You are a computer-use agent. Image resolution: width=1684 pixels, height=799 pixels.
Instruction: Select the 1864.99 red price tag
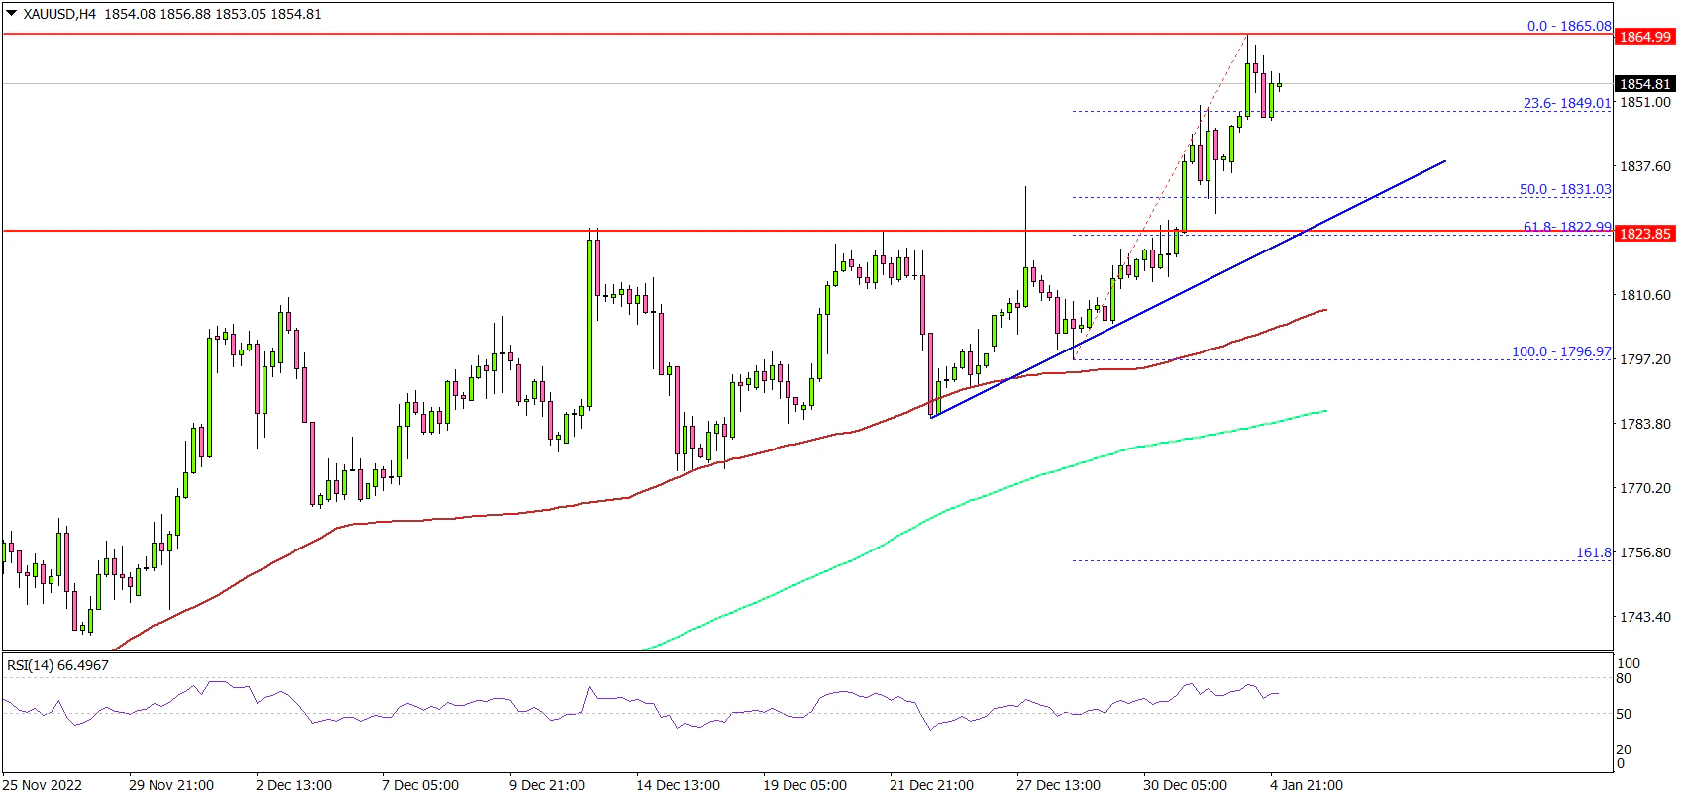coord(1644,37)
